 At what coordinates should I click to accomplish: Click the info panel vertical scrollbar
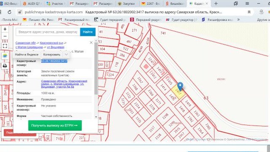[96, 68]
